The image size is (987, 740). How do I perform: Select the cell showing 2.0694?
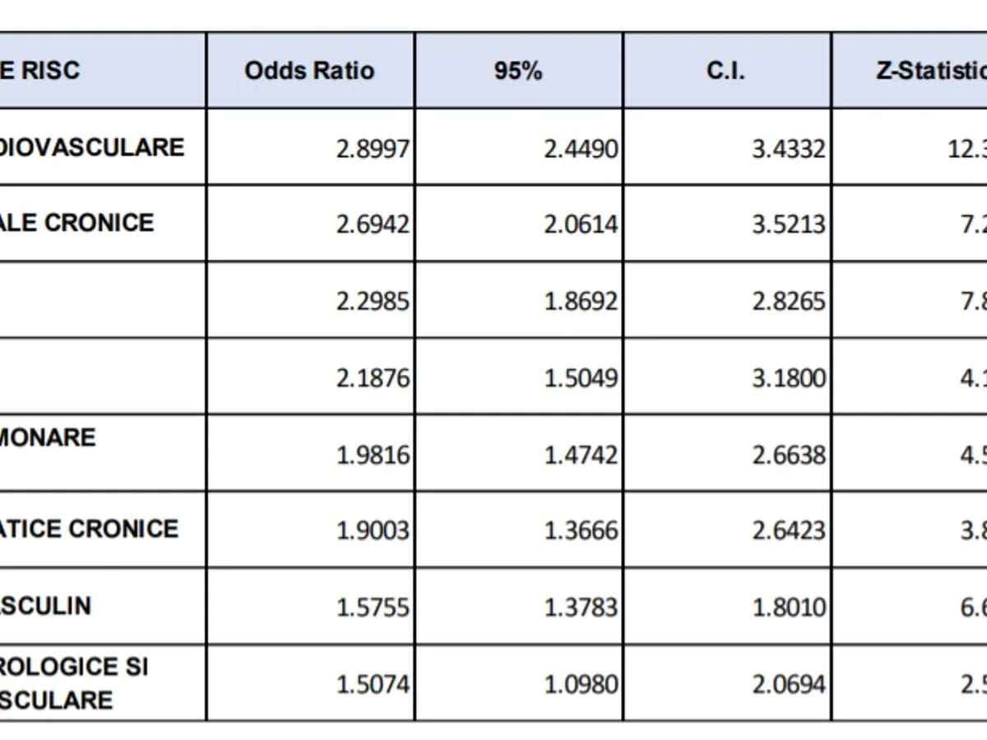789,683
